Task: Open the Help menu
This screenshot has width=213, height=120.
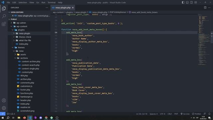Action: (60, 2)
